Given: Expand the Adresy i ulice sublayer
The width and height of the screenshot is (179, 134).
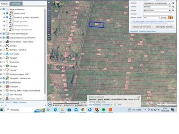Looking at the screenshot, I should click(x=4, y=13).
